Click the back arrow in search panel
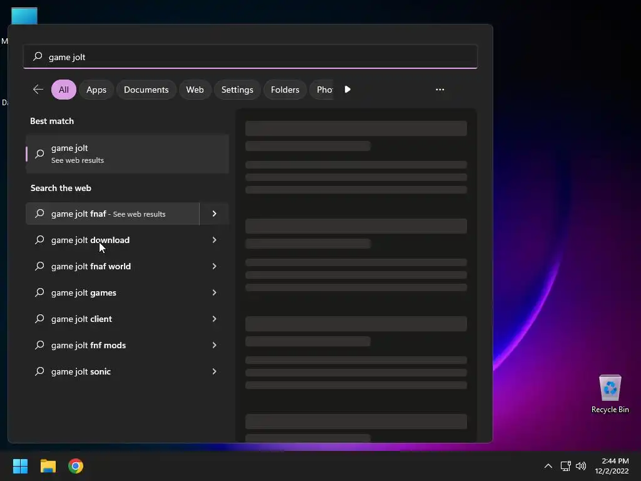This screenshot has height=481, width=641. click(x=38, y=89)
